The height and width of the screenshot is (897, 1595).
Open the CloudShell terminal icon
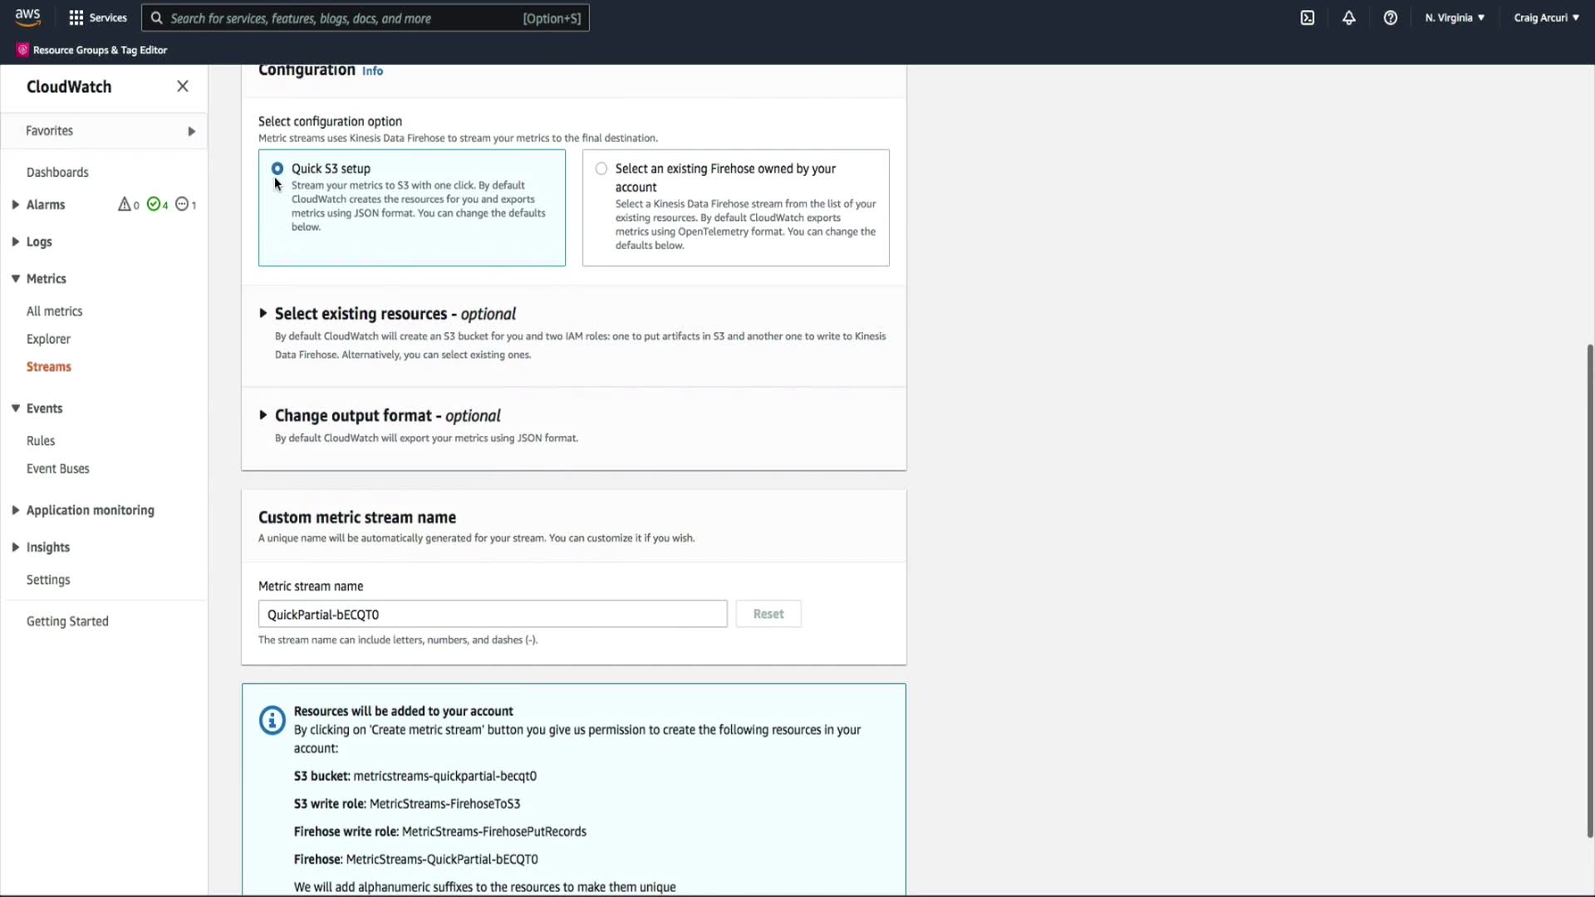click(x=1308, y=17)
